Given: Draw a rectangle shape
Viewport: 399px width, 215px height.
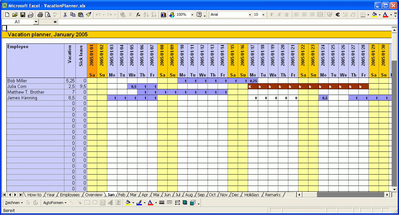Looking at the screenshot, I should (x=87, y=203).
